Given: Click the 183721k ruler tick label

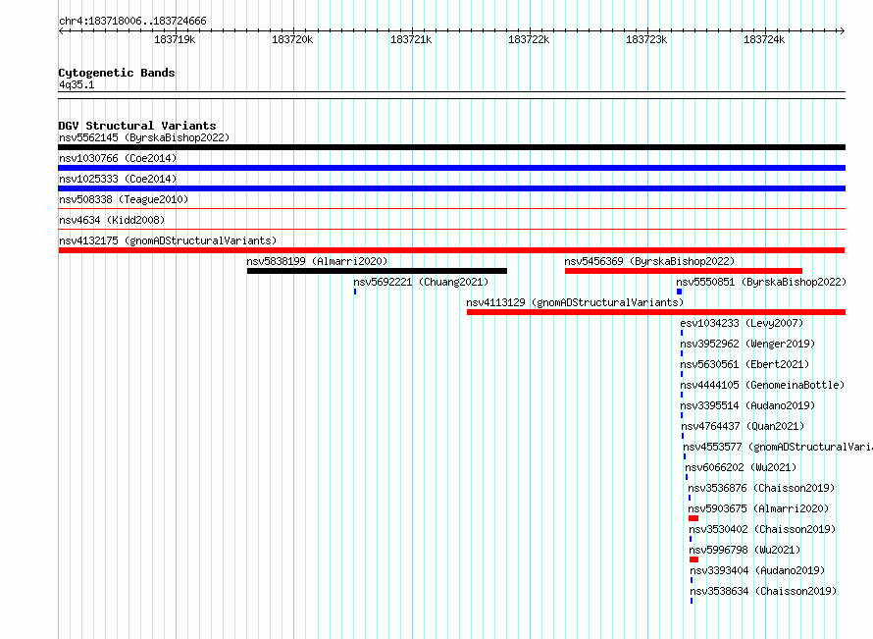Looking at the screenshot, I should click(411, 39).
